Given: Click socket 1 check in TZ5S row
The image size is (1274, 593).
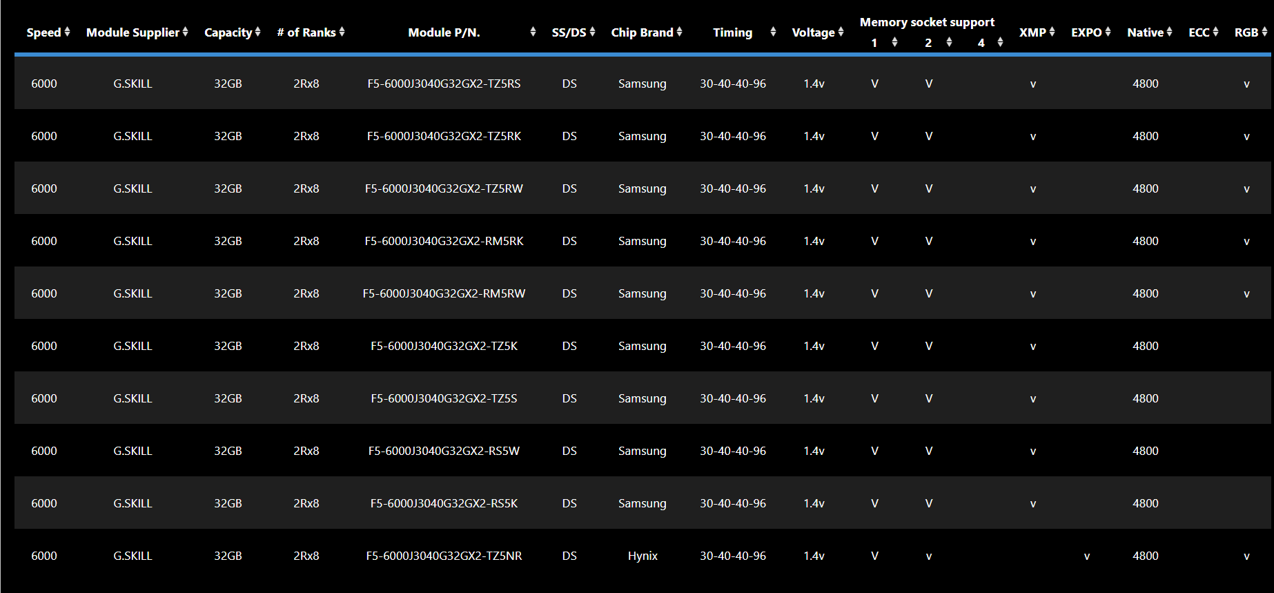Looking at the screenshot, I should (874, 398).
